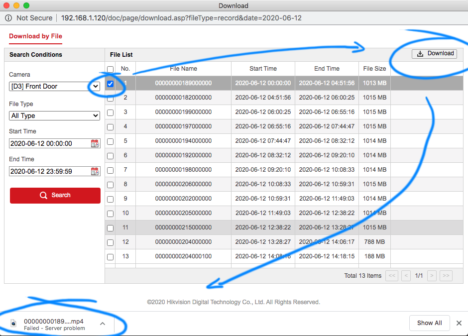The image size is (468, 336).
Task: Expand the File Type All Type dropdown
Action: pyautogui.click(x=55, y=115)
